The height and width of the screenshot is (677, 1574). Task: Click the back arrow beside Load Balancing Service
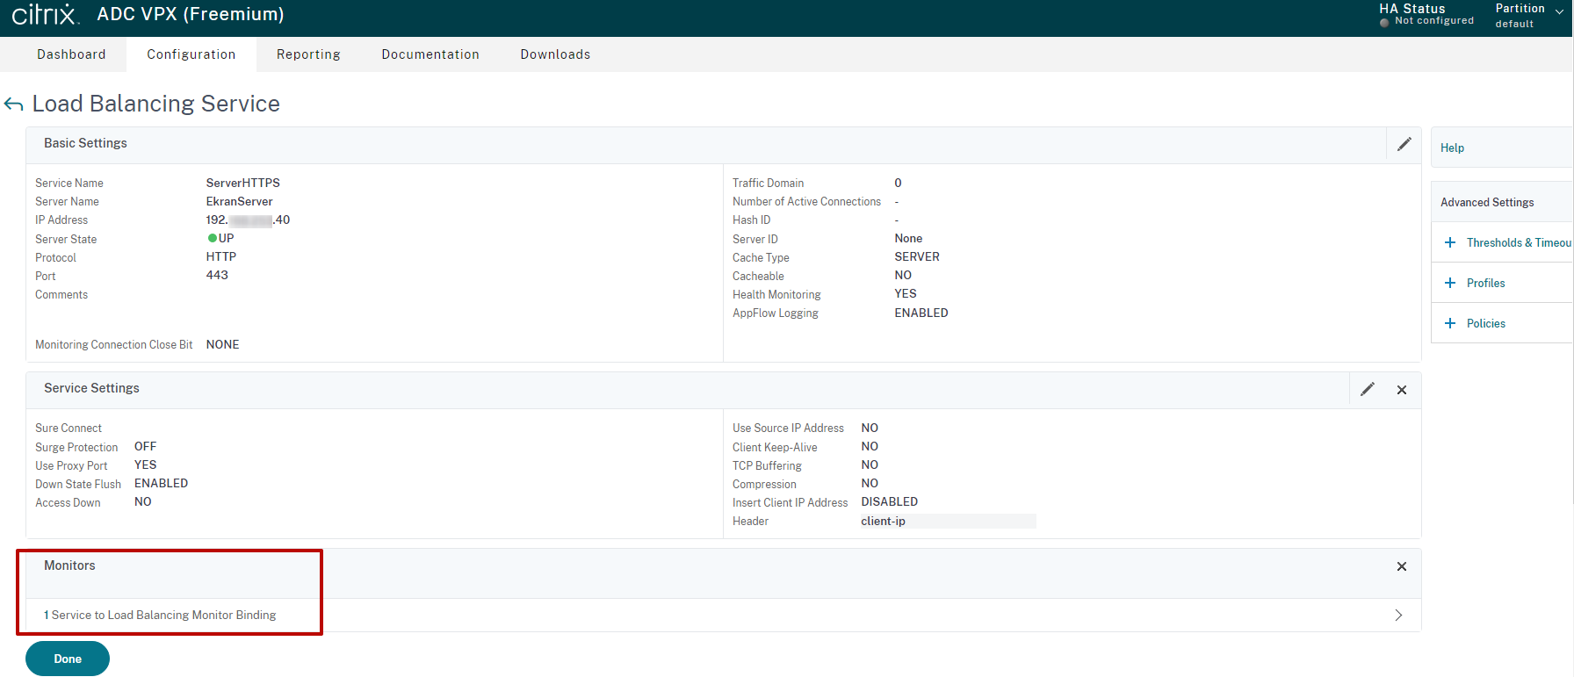pyautogui.click(x=13, y=104)
